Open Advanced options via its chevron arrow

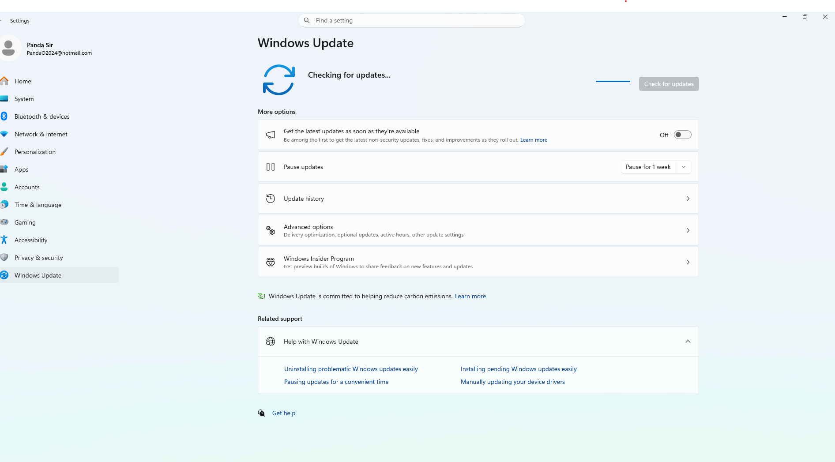tap(688, 230)
